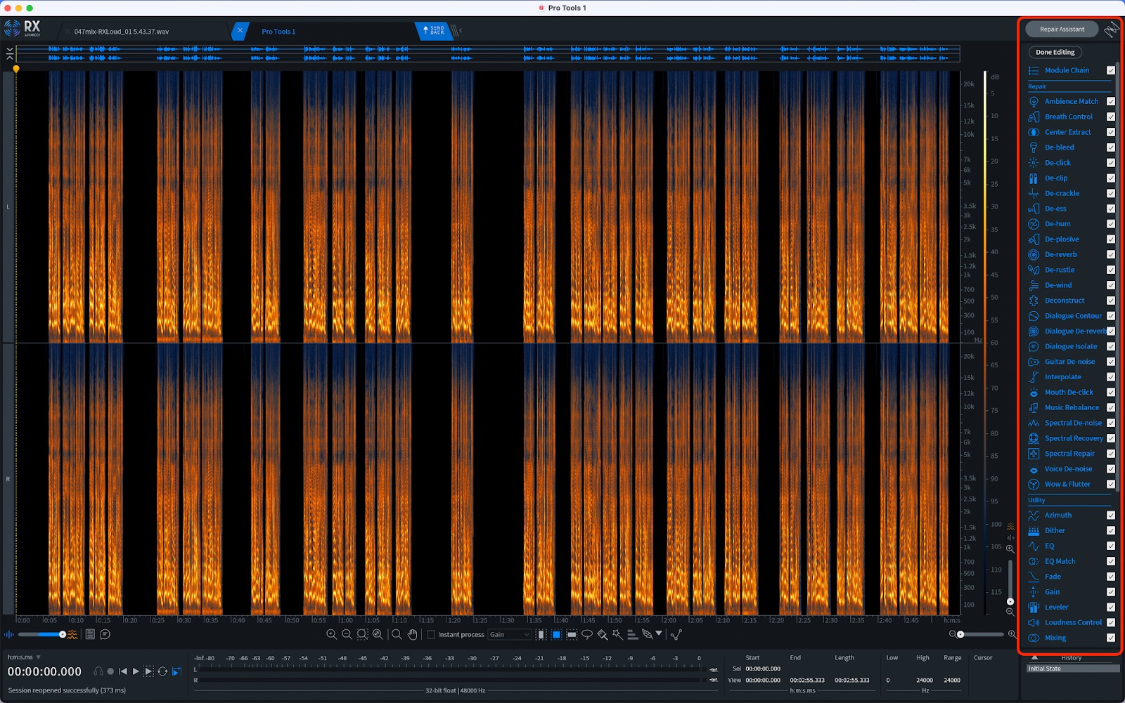This screenshot has height=703, width=1125.
Task: Open the markers and regions list icon
Action: pos(90,634)
